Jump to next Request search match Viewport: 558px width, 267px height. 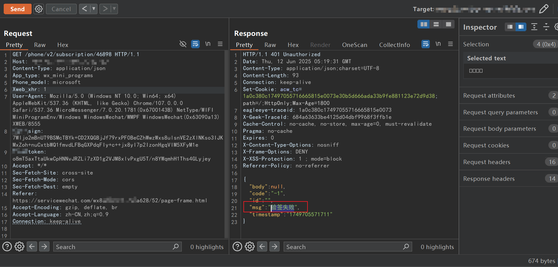coord(44,247)
